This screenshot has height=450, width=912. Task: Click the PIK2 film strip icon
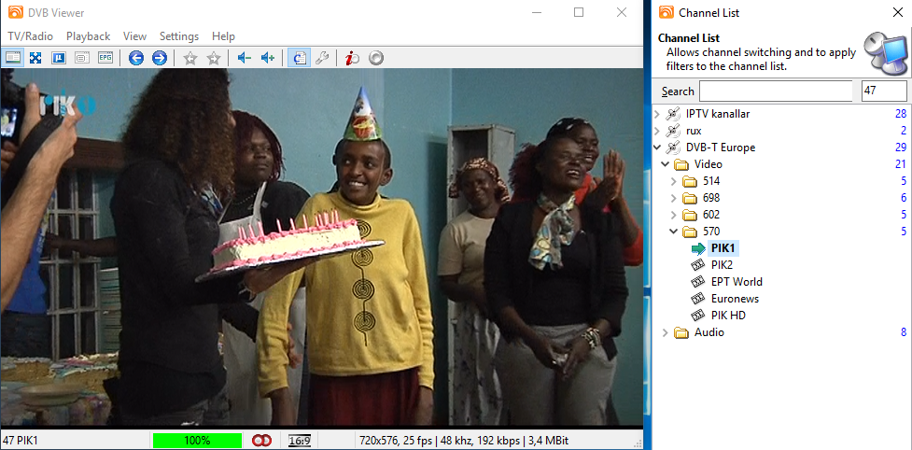[x=698, y=265]
